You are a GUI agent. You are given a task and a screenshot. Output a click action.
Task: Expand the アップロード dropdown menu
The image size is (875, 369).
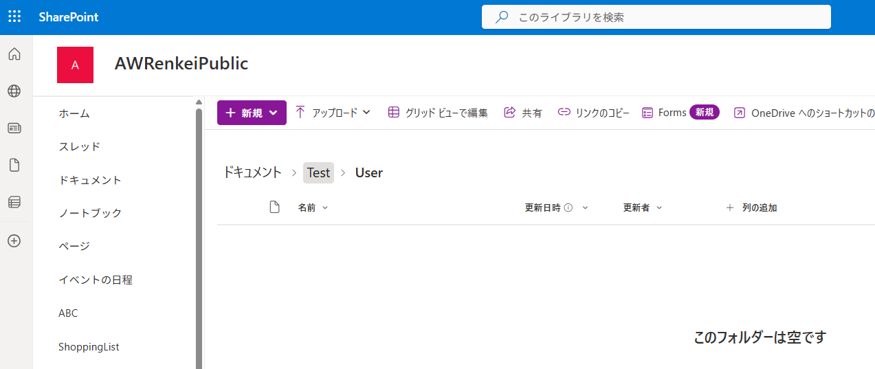point(333,113)
